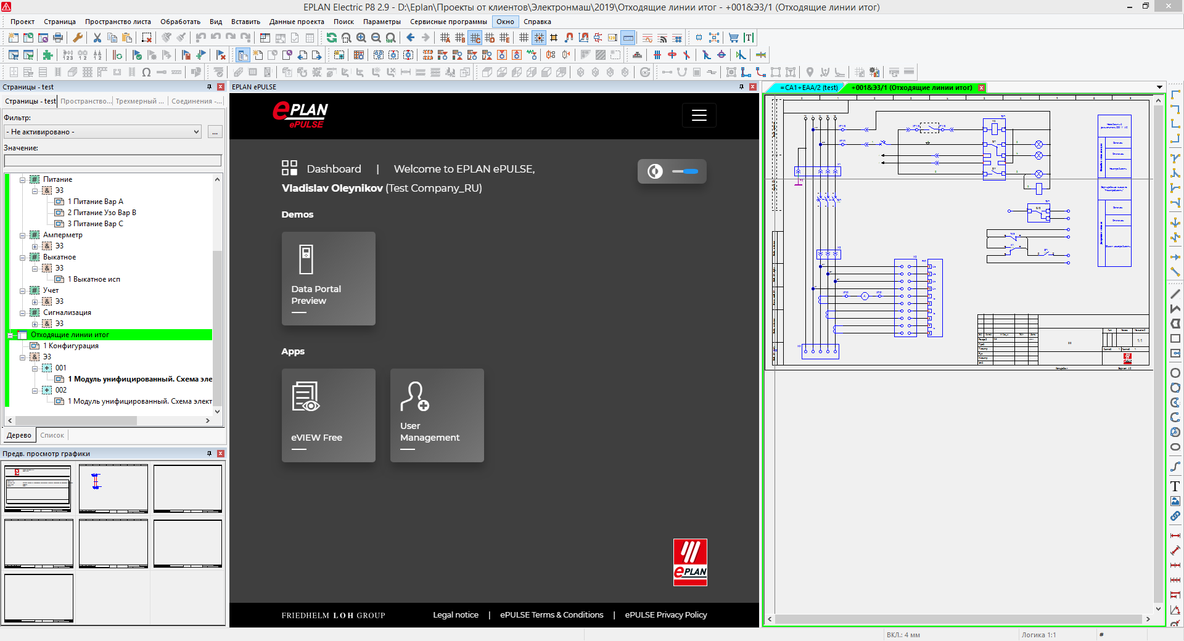Open the ePULSE hamburger menu
The width and height of the screenshot is (1184, 641).
699,115
